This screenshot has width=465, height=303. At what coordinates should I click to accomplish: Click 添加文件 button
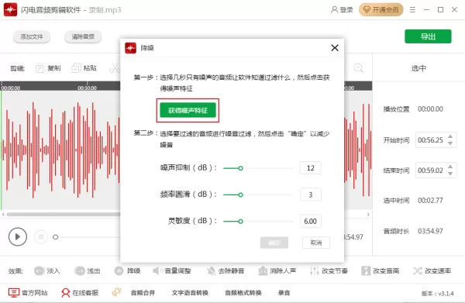tap(32, 36)
